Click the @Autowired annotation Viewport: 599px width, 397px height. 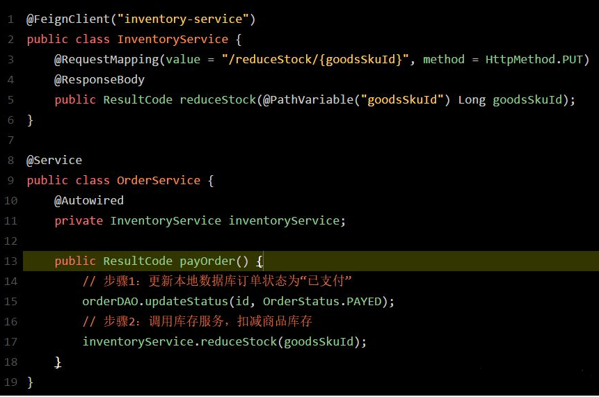(x=89, y=201)
